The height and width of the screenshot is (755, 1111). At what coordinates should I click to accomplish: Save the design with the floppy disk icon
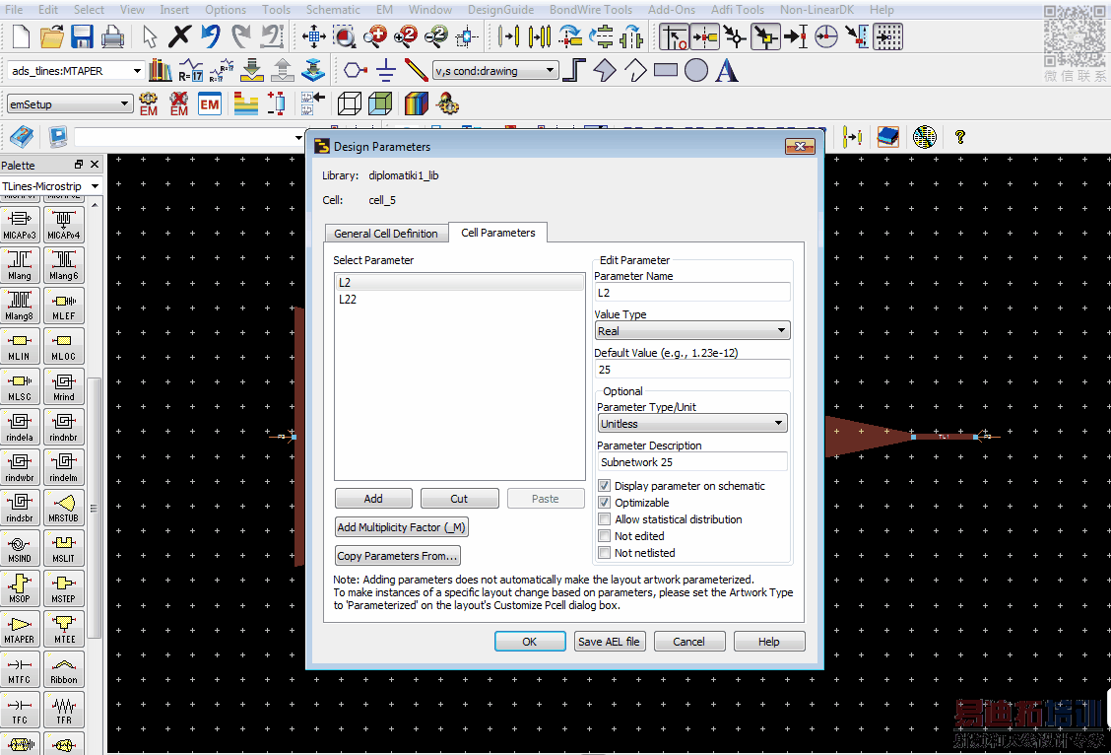tap(82, 36)
